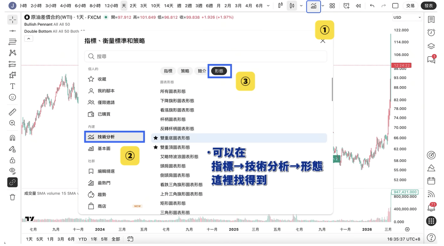Toggle the highlighted link sync icon
This screenshot has width=444, height=246.
(x=12, y=182)
